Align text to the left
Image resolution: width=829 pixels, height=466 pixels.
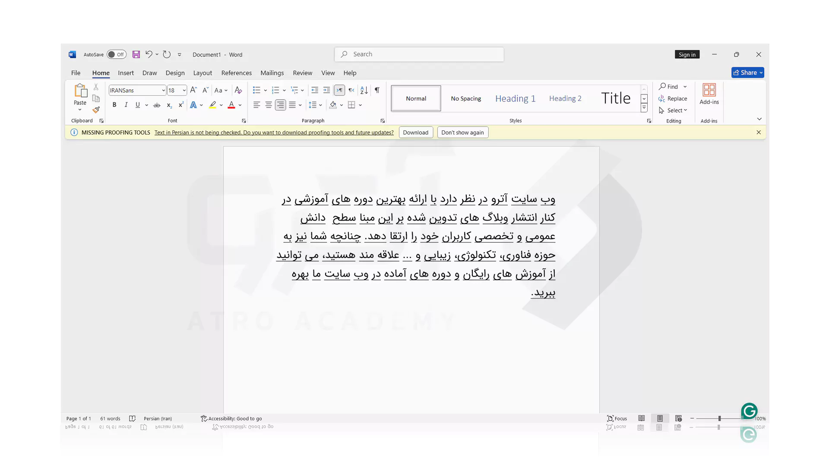tap(256, 105)
